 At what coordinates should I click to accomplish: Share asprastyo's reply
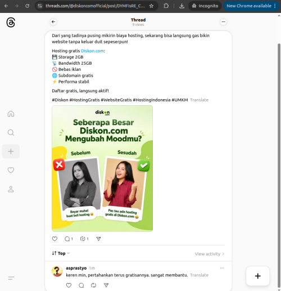point(106,285)
